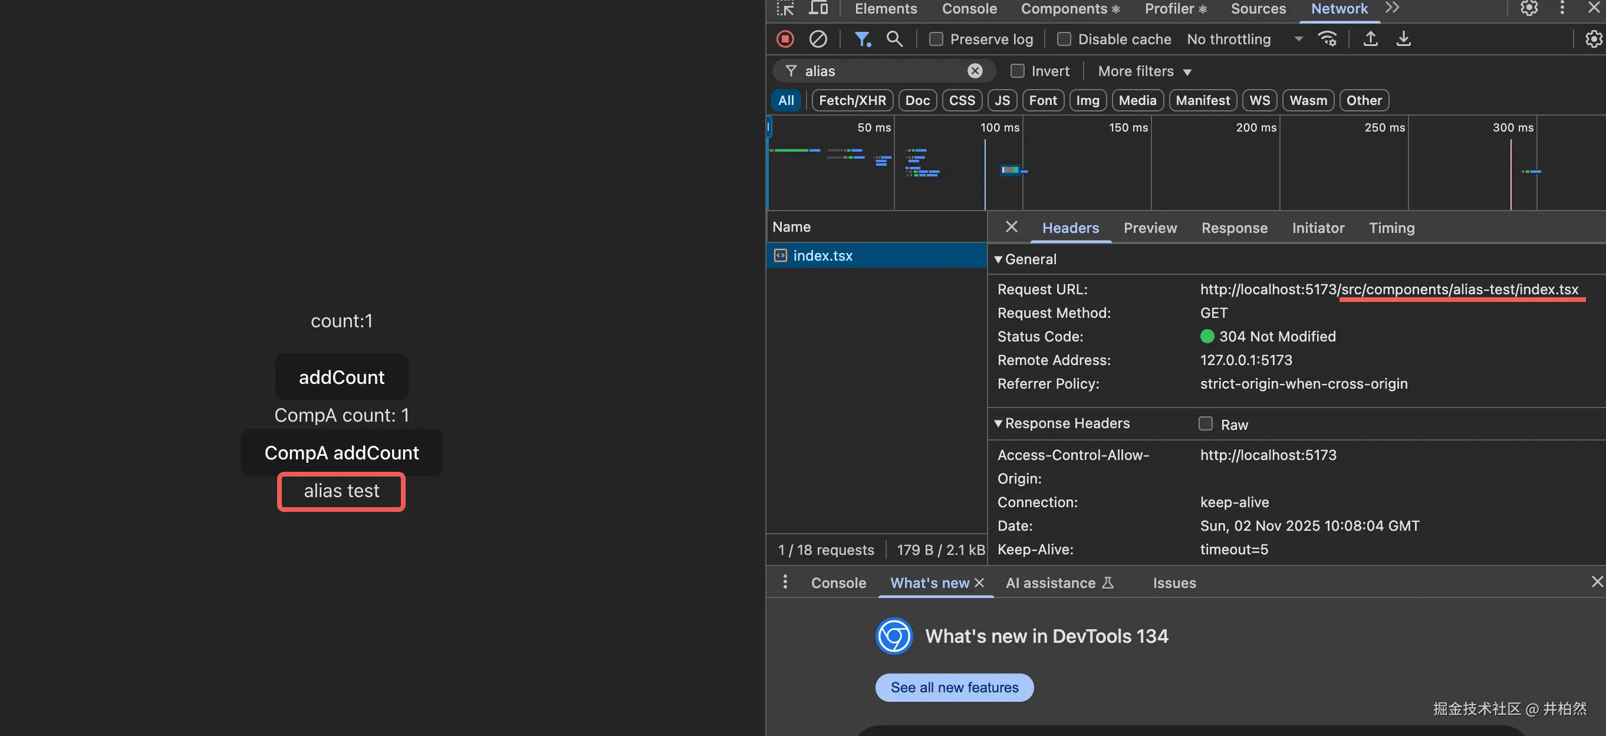The image size is (1606, 736).
Task: Open the network search magnifier
Action: click(x=894, y=39)
